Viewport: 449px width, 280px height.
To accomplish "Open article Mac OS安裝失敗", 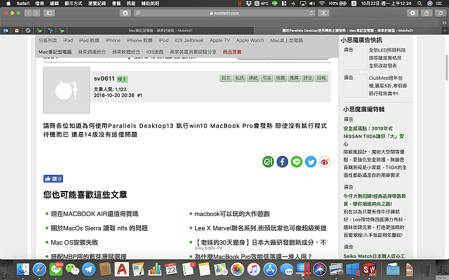I will click(x=74, y=242).
